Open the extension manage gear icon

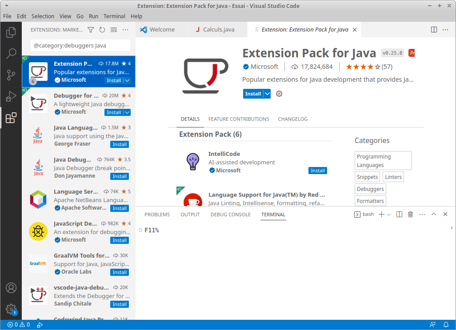point(279,94)
